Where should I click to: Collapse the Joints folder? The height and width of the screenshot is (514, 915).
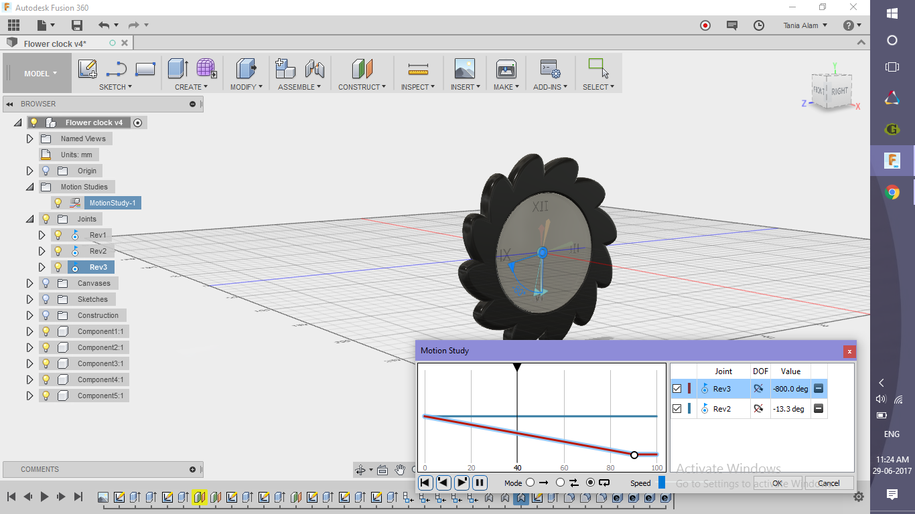pyautogui.click(x=29, y=219)
